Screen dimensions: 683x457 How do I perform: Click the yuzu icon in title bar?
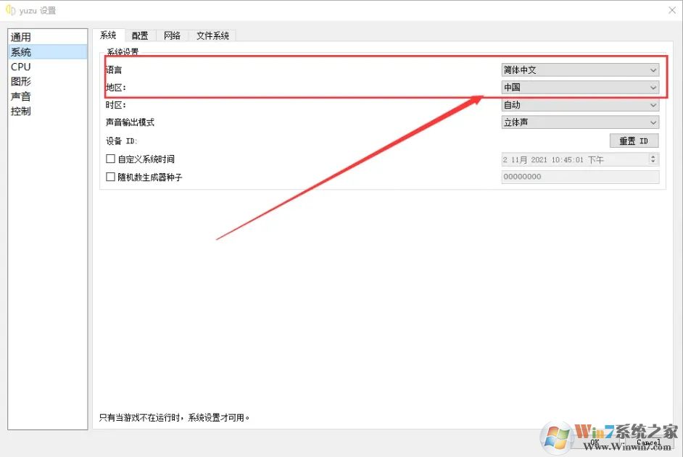pyautogui.click(x=10, y=10)
